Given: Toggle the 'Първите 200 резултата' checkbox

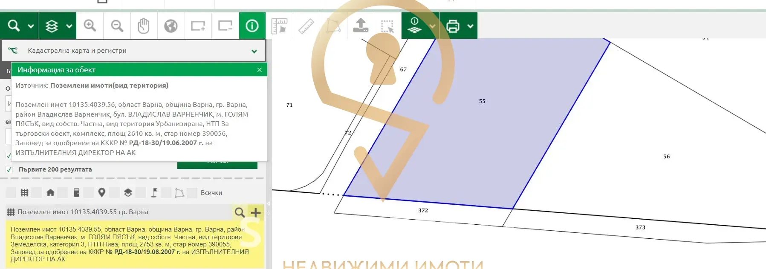Looking at the screenshot, I should pyautogui.click(x=9, y=169).
